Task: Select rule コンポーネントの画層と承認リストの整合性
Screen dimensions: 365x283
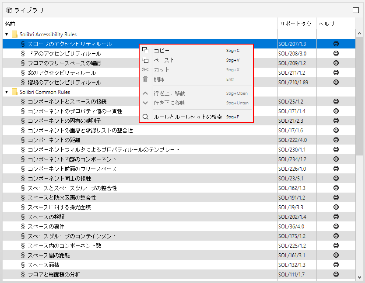Action: tap(80, 130)
